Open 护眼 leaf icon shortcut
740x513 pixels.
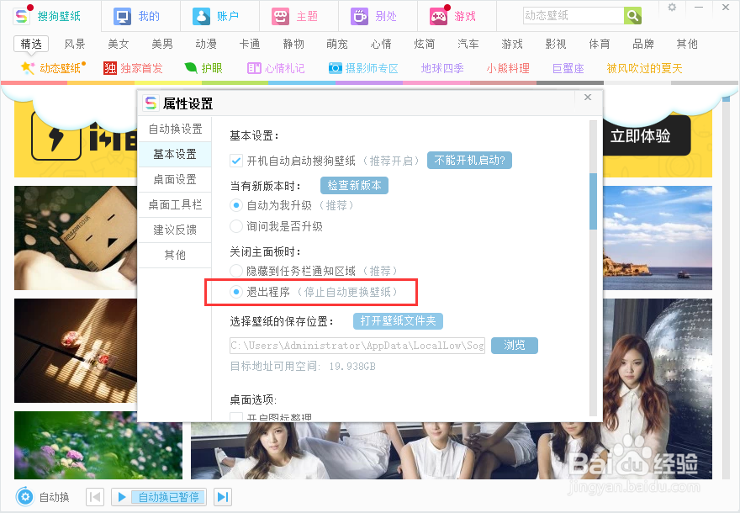coord(191,68)
